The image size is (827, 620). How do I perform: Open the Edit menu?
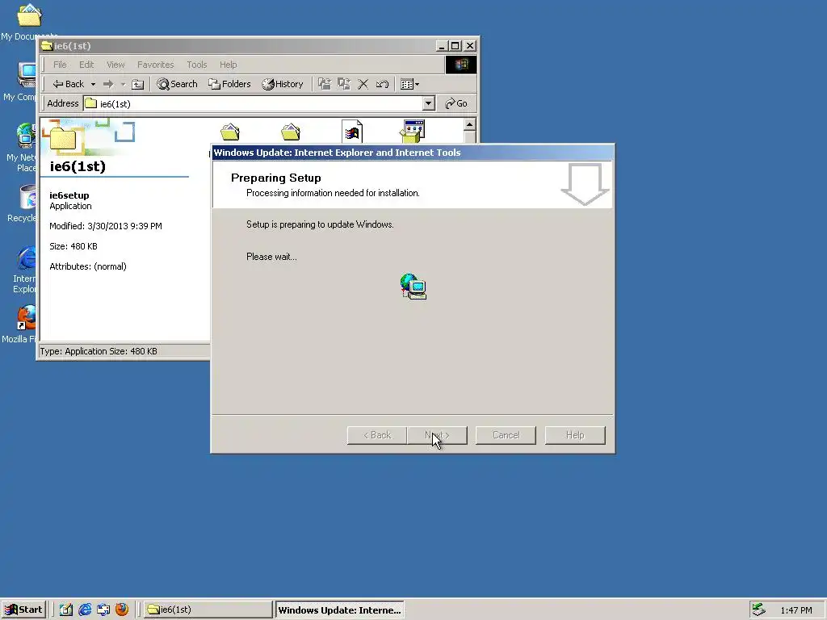pos(86,65)
